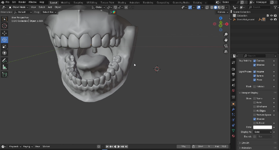This screenshot has width=279, height=150.
Task: Select the Transform tool
Action: pyautogui.click(x=4, y=53)
